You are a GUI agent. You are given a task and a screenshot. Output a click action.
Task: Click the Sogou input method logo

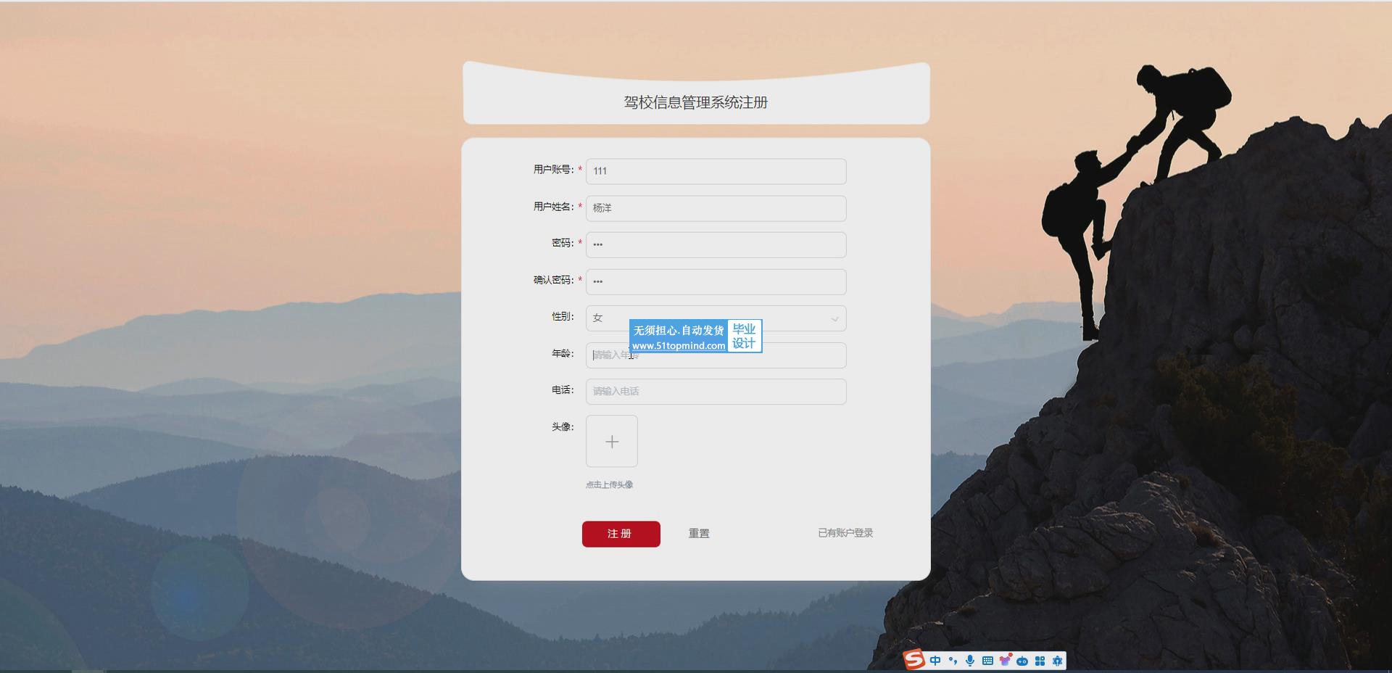pos(914,660)
